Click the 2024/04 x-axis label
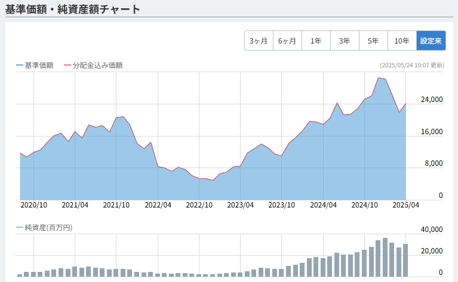Image resolution: width=458 pixels, height=282 pixels. (323, 205)
